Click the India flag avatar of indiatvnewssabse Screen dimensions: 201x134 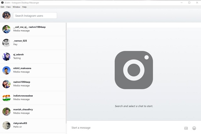coord(6,98)
